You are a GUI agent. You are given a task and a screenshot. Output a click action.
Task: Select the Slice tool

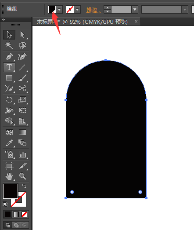(x=22, y=166)
